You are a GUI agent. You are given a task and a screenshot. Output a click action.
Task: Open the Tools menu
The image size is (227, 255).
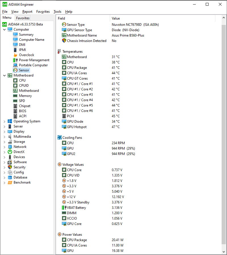click(x=58, y=12)
